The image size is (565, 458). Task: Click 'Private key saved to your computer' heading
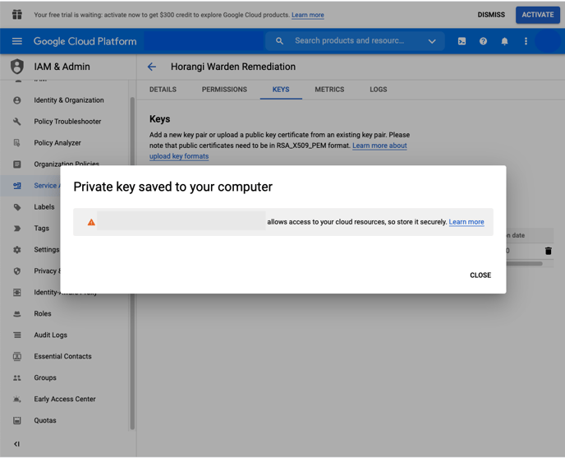[x=173, y=187]
